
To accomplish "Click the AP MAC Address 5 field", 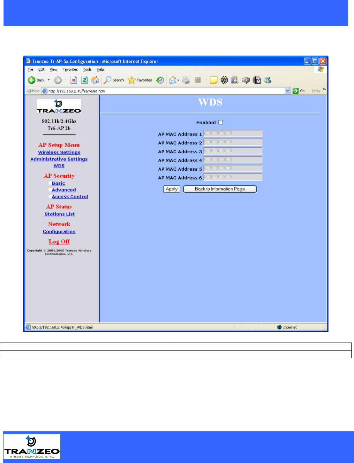I will [233, 168].
